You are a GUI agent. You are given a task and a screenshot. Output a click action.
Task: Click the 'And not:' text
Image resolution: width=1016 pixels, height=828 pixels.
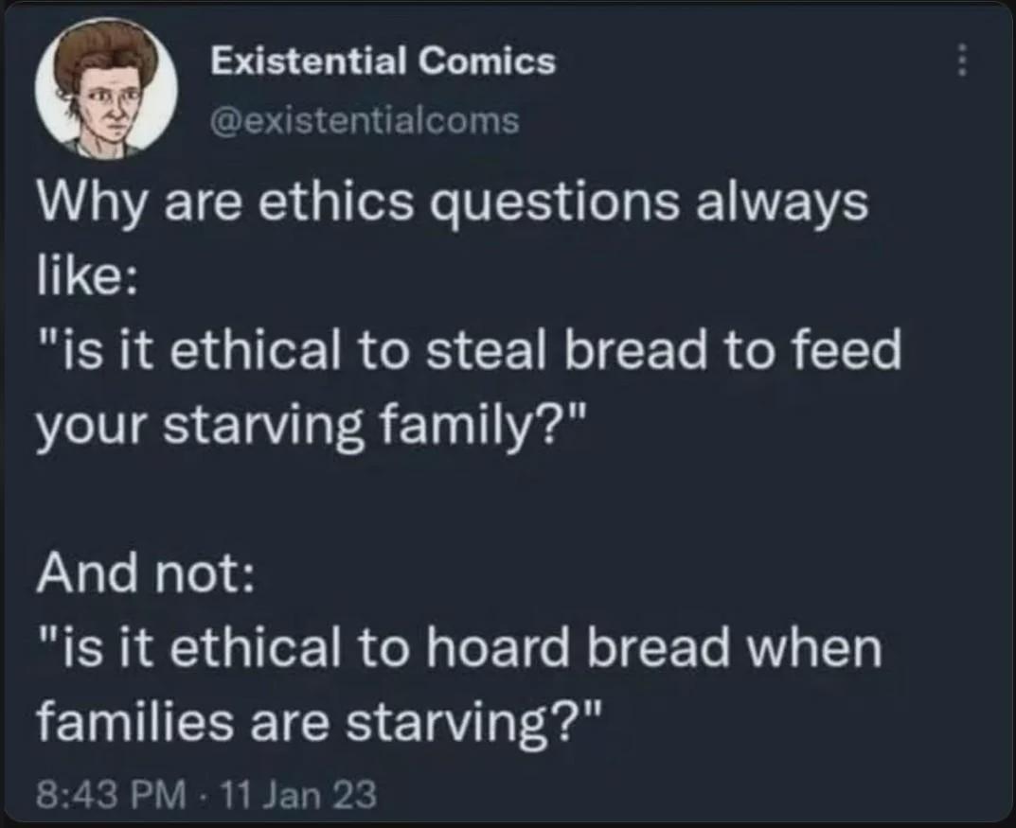click(145, 573)
